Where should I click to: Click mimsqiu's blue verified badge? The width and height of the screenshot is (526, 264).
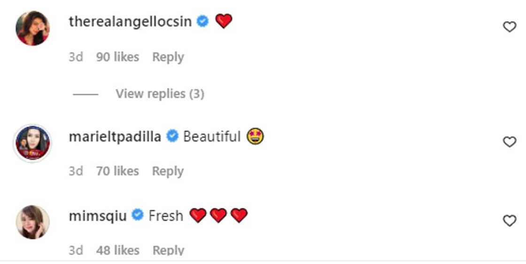(138, 216)
